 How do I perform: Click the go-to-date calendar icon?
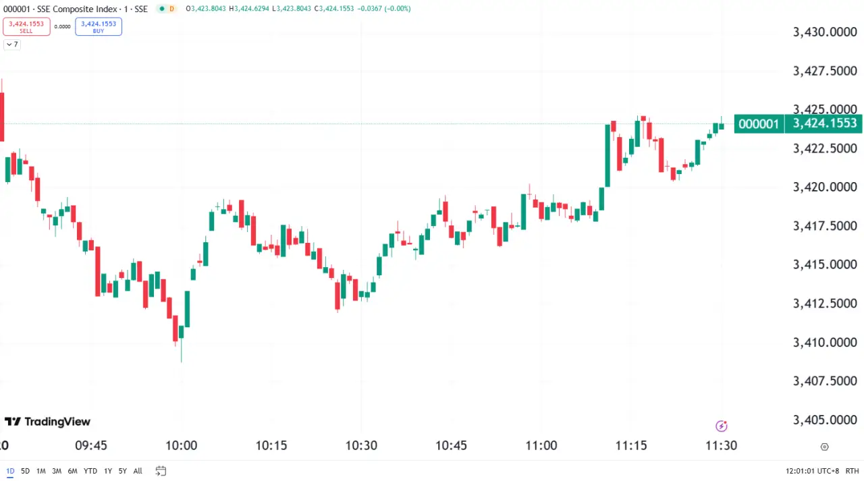161,471
